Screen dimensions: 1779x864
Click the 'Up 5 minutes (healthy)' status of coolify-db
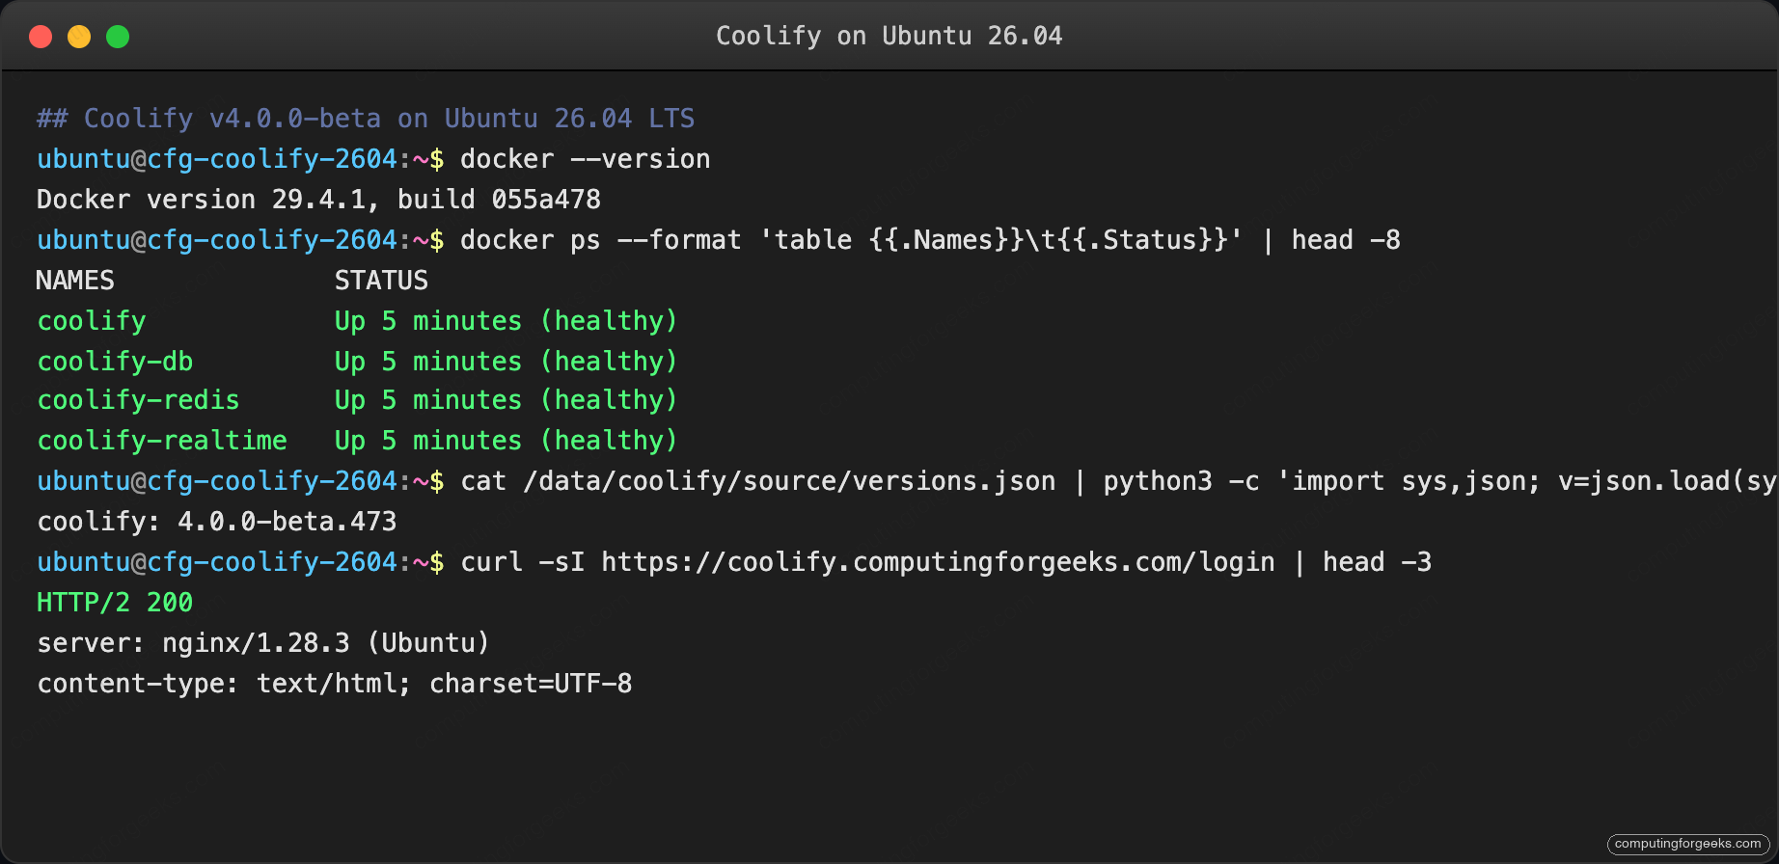coord(506,362)
